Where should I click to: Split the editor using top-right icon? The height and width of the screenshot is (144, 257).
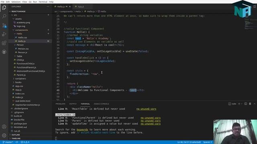[255, 6]
